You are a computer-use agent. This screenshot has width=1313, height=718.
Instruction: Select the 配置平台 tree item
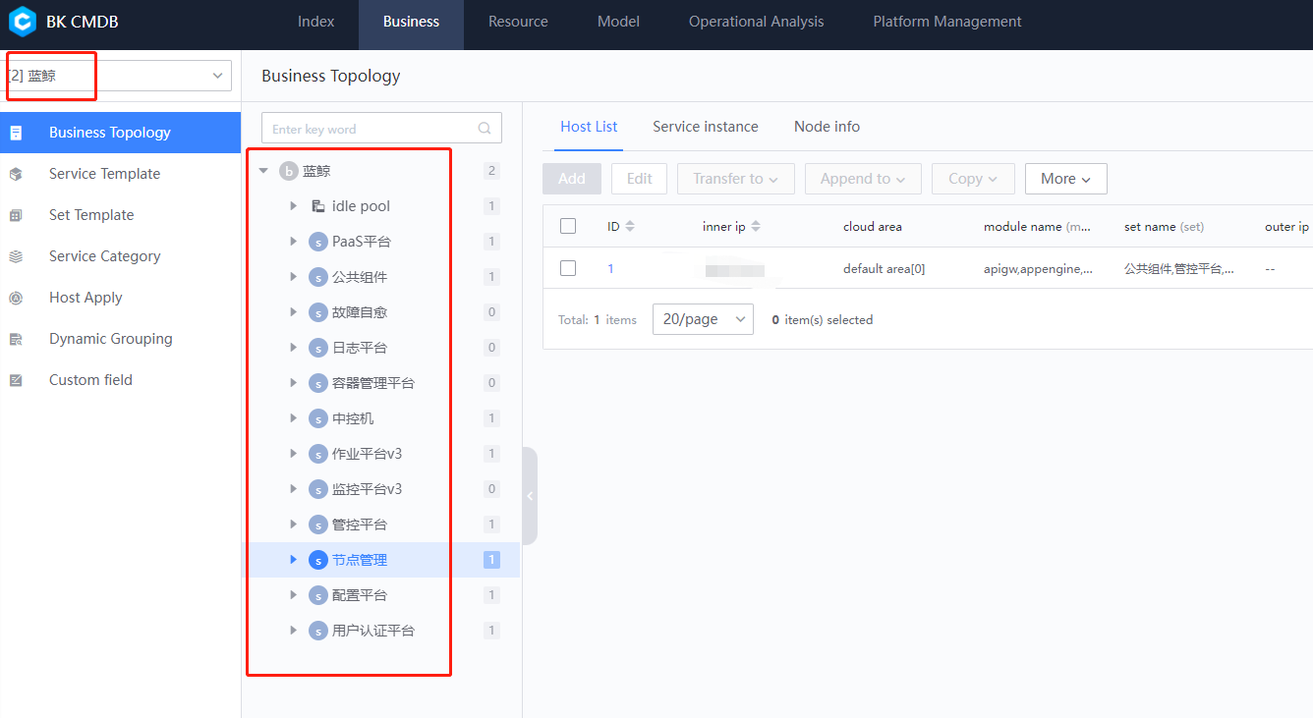tap(381, 595)
